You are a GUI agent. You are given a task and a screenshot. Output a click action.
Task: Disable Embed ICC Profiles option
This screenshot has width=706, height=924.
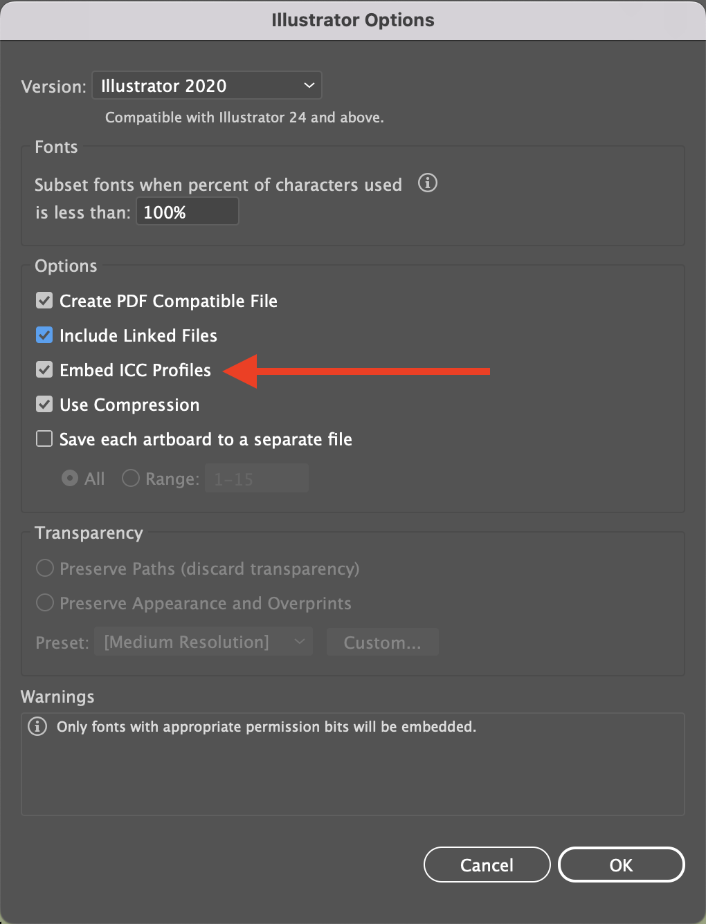44,370
